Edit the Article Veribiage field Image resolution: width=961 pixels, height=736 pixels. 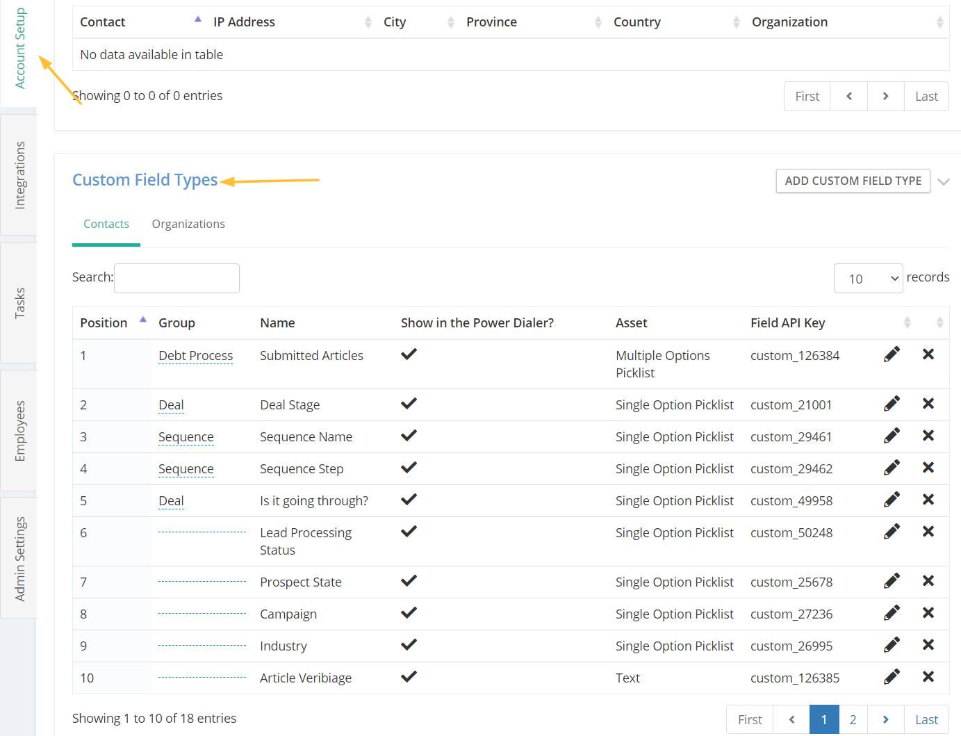[x=892, y=677]
